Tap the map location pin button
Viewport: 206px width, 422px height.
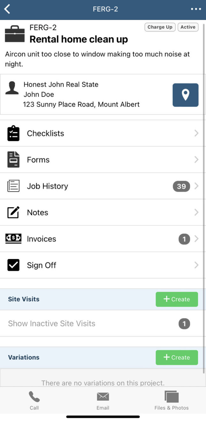tap(185, 95)
